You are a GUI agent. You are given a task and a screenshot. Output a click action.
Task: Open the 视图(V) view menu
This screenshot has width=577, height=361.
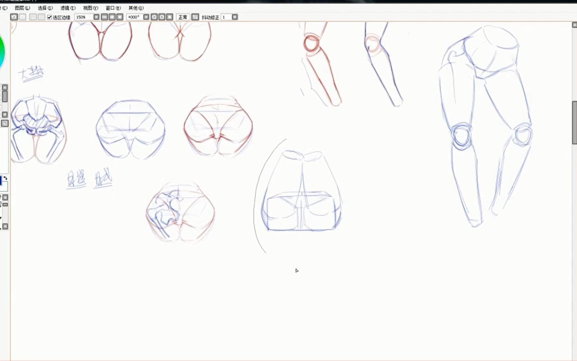pos(90,8)
